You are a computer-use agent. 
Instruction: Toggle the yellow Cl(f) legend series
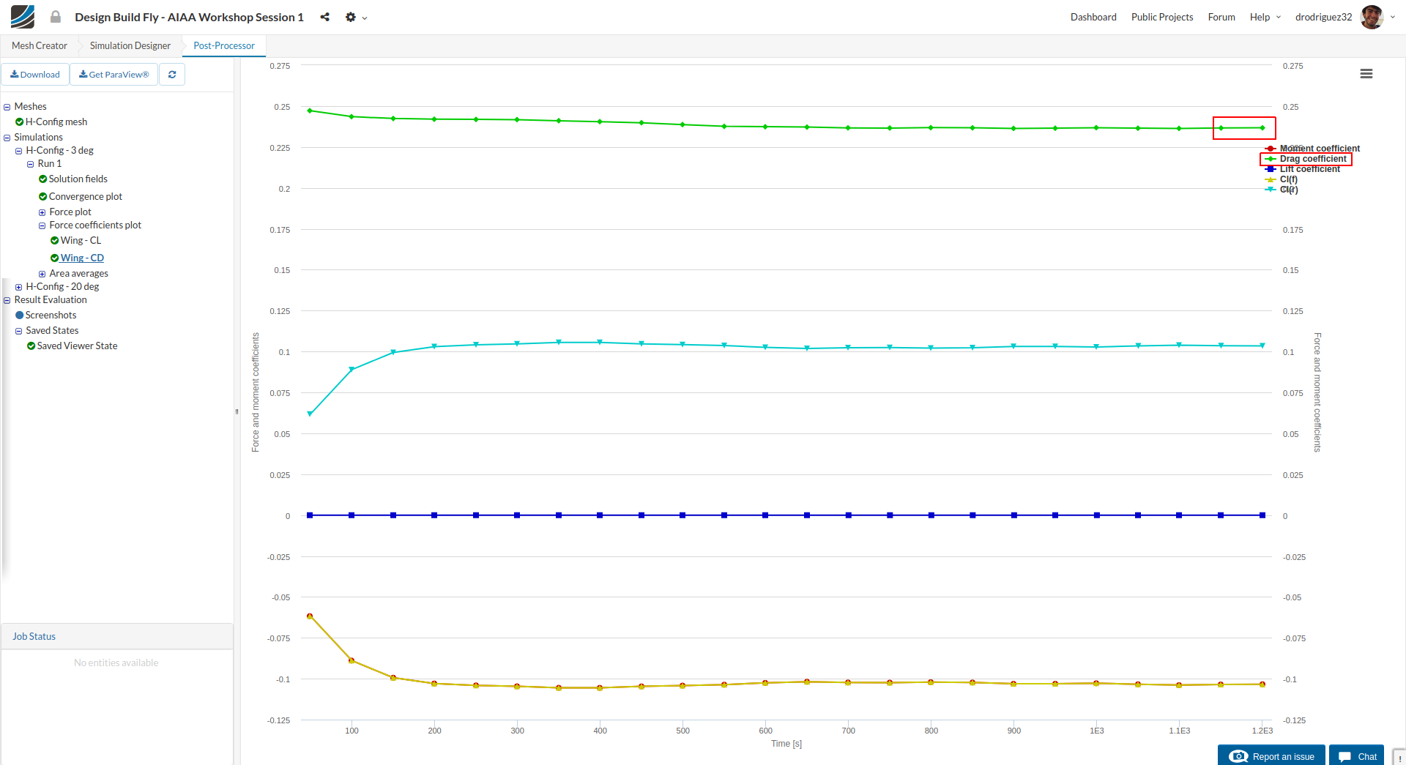pos(1282,179)
